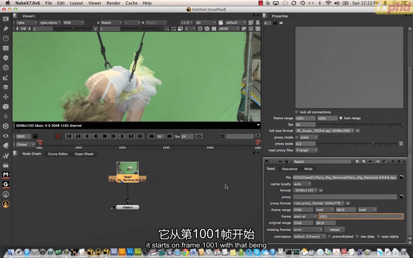Enable the auto alpha checkbox

click(378, 236)
